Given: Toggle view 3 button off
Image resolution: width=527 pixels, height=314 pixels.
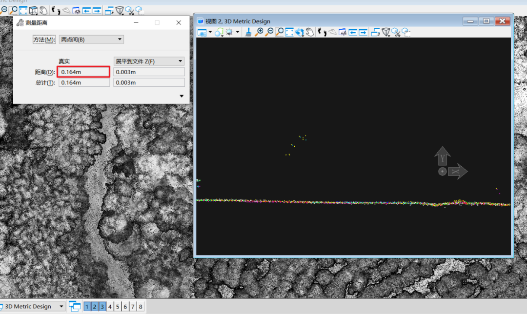Looking at the screenshot, I should 102,306.
